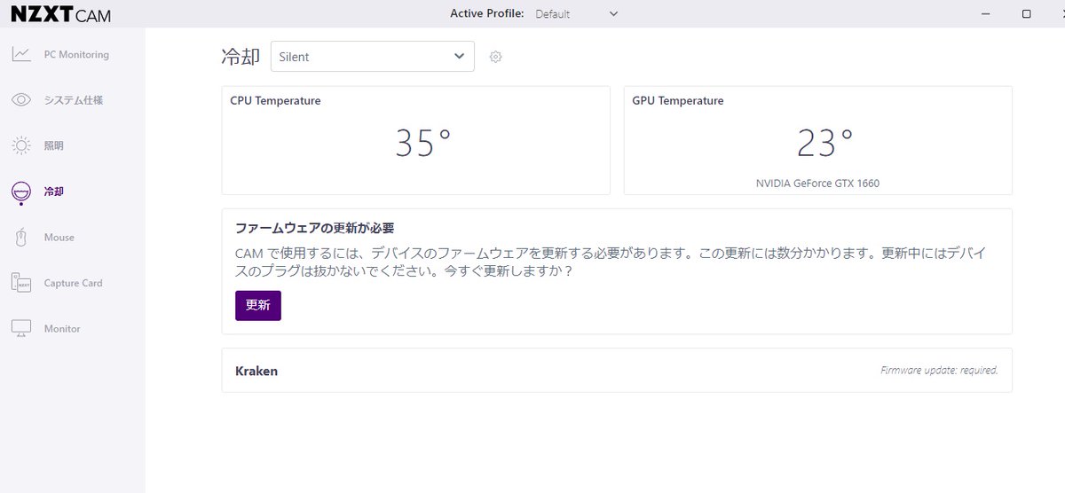Click the Capture Card icon in sidebar
This screenshot has width=1065, height=493.
pos(21,283)
